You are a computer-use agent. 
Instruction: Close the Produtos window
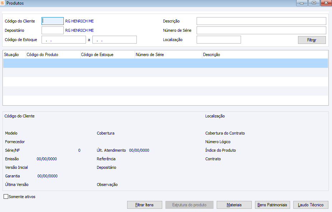pos(326,3)
